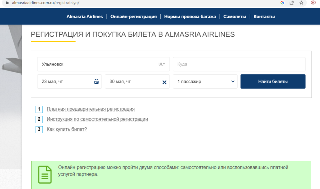Bookmark this page with star icon
The image size is (320, 189).
[x=301, y=3]
